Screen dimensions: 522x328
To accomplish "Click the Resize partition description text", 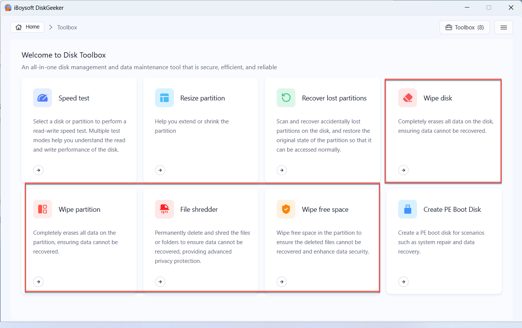I will 192,126.
